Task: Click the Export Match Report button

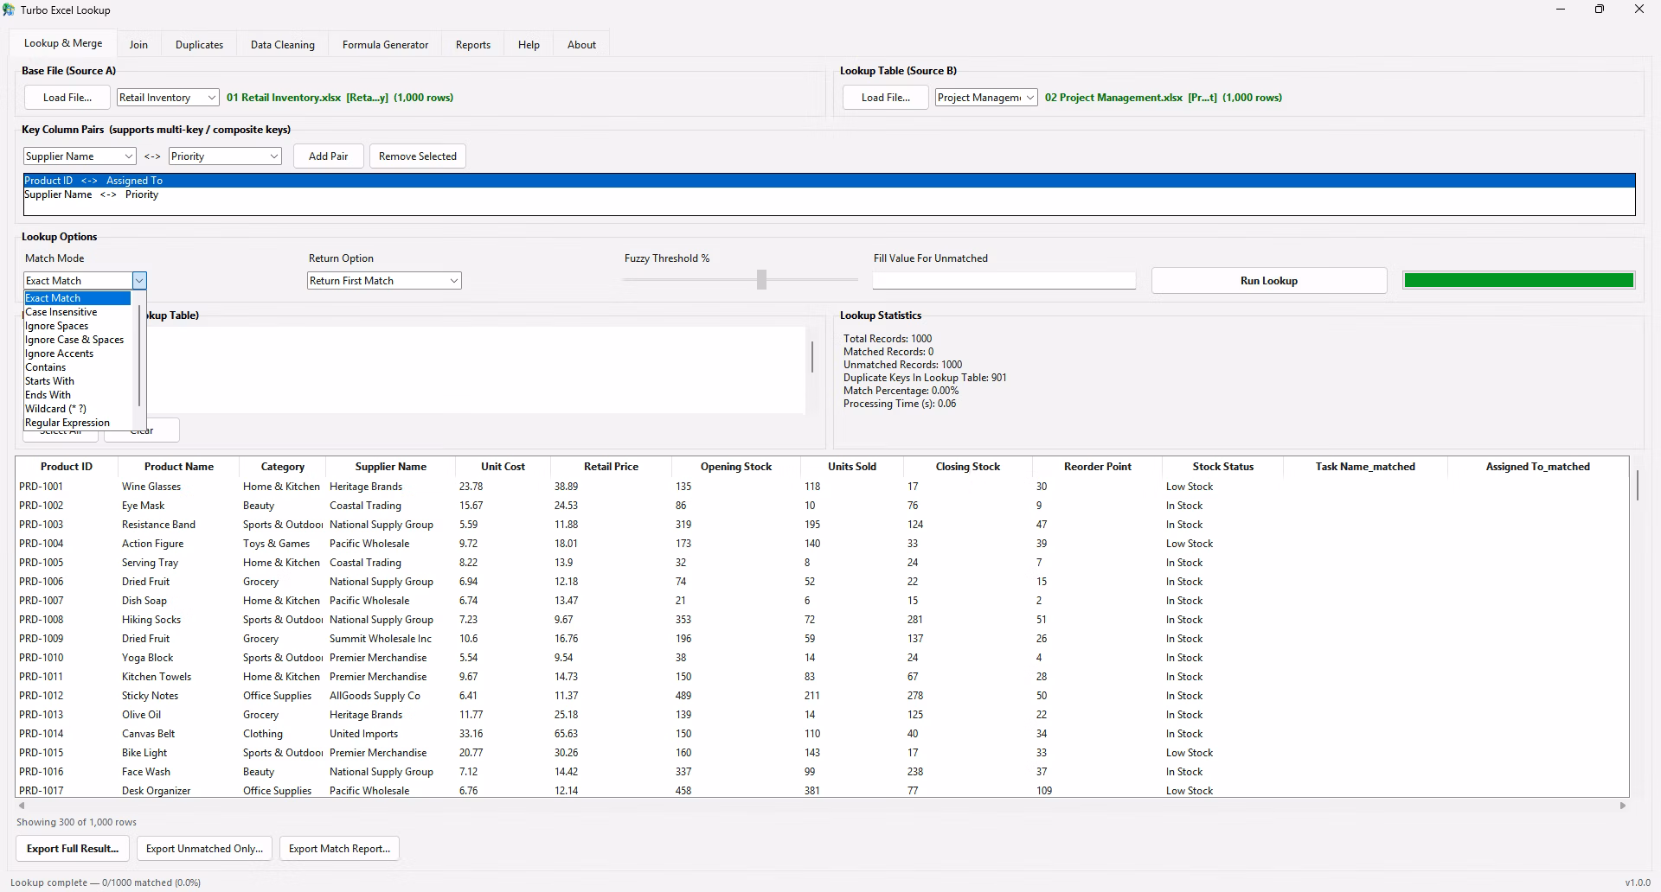Action: 339,849
